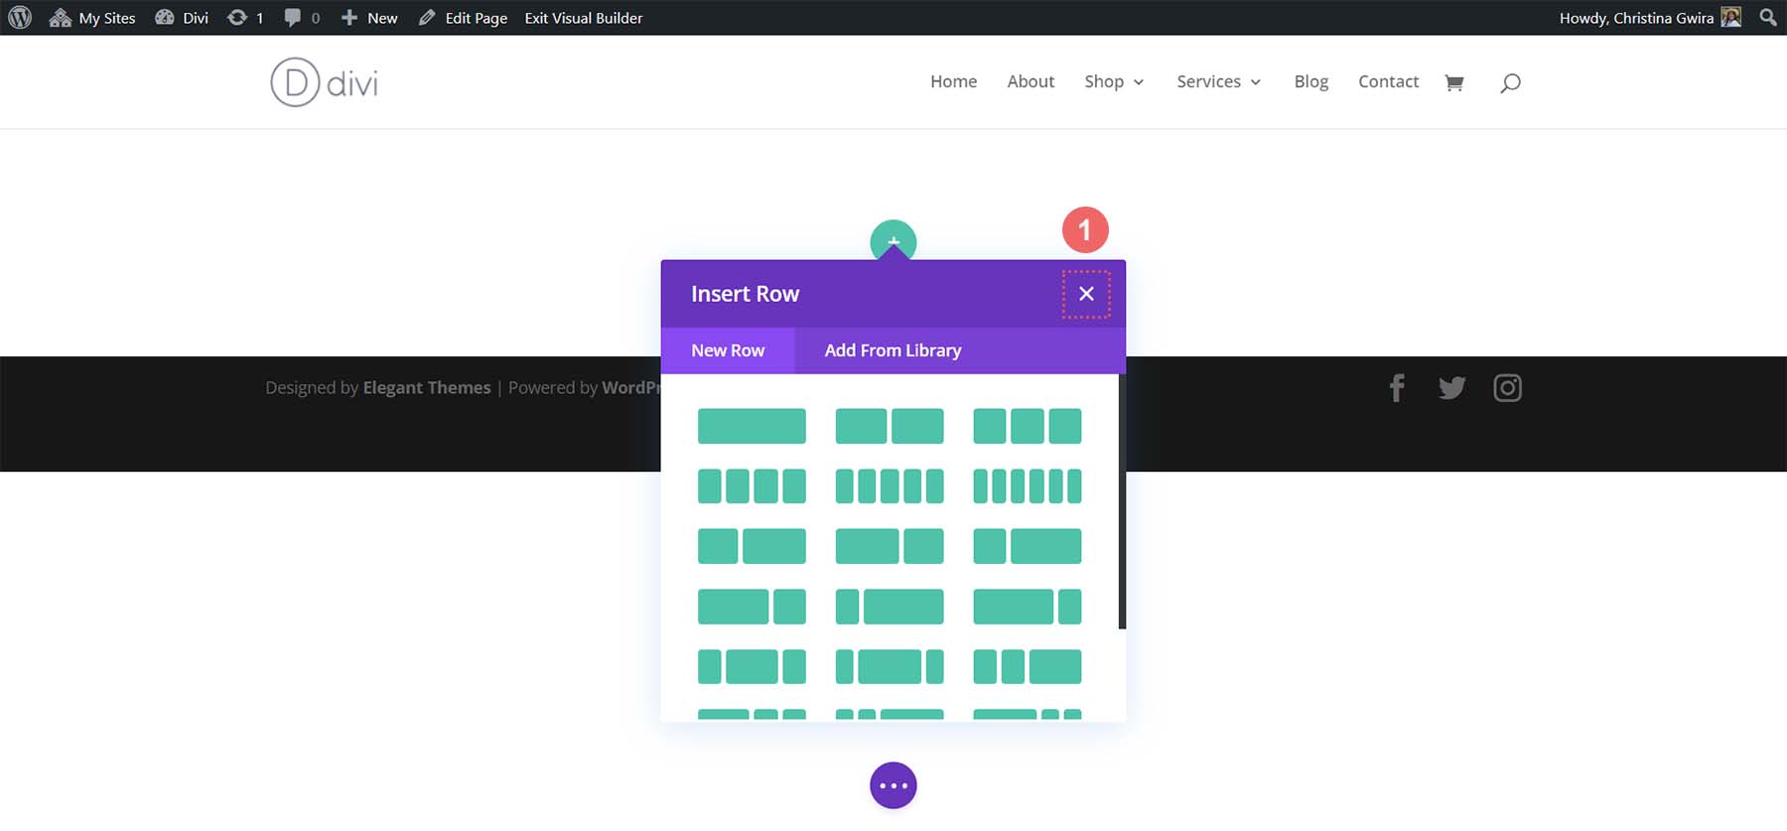This screenshot has height=831, width=1787.
Task: Switch to Add From Library tab
Action: click(x=893, y=350)
